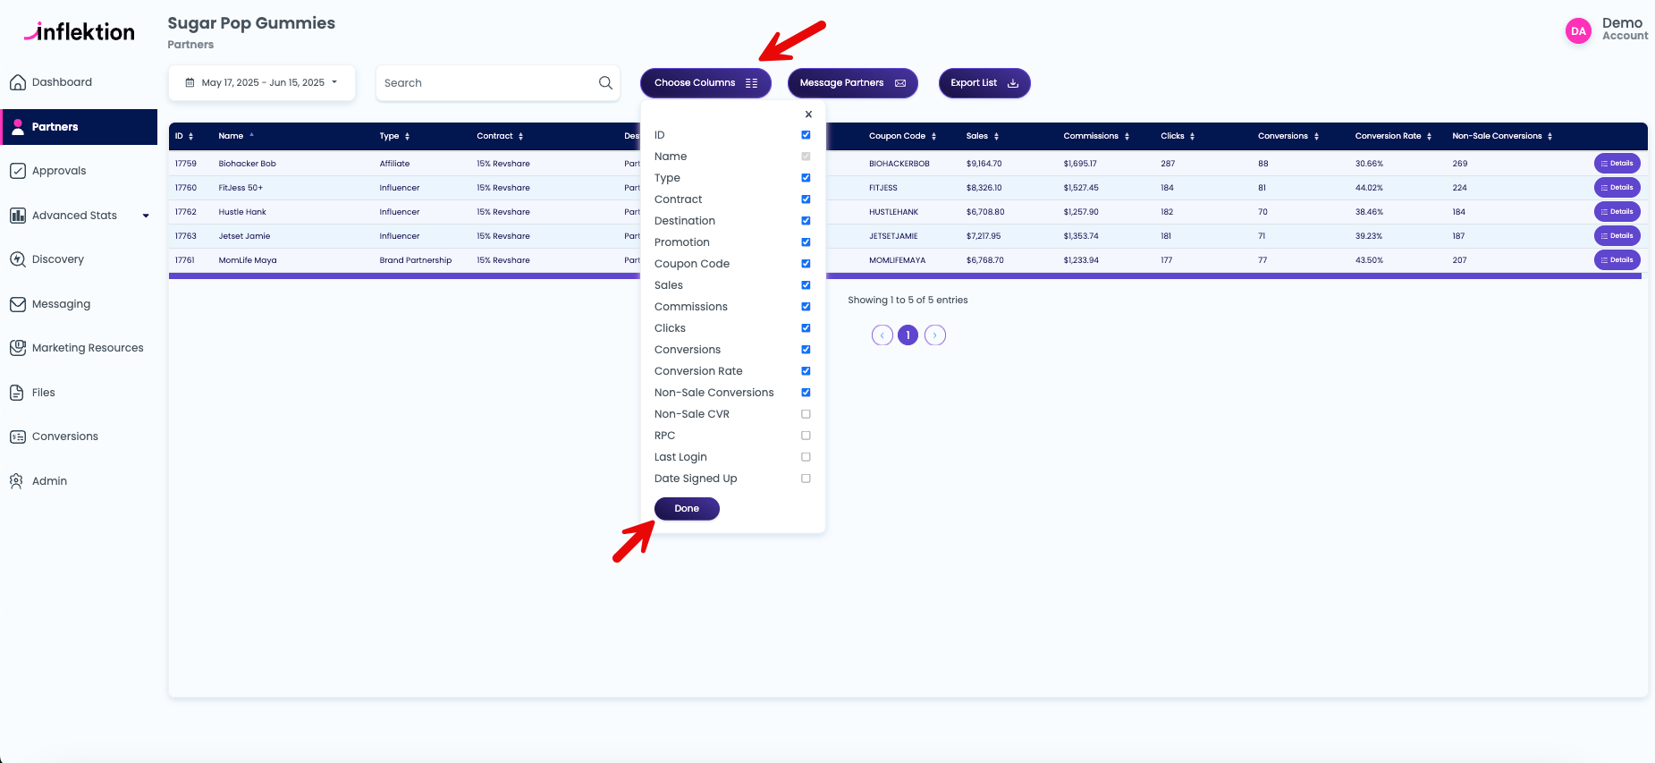Click Jetset Jamie partner name
Viewport: 1655px width, 763px height.
coord(244,236)
